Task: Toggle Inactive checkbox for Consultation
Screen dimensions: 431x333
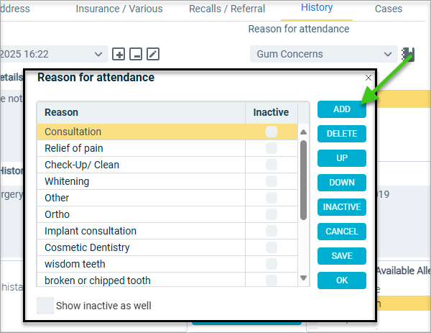Action: click(272, 132)
